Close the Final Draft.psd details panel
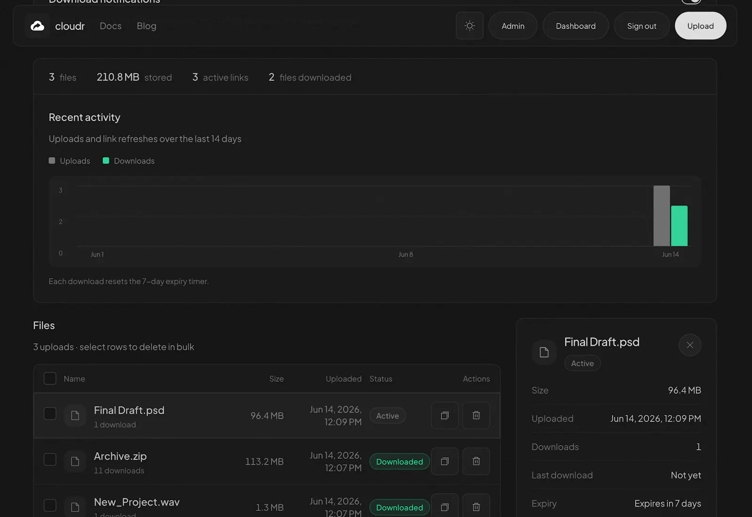 [x=690, y=345]
